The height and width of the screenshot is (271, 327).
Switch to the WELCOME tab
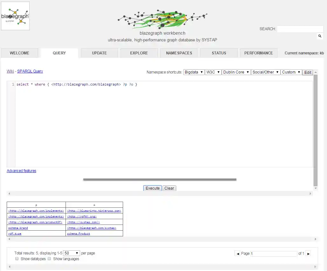pos(19,53)
